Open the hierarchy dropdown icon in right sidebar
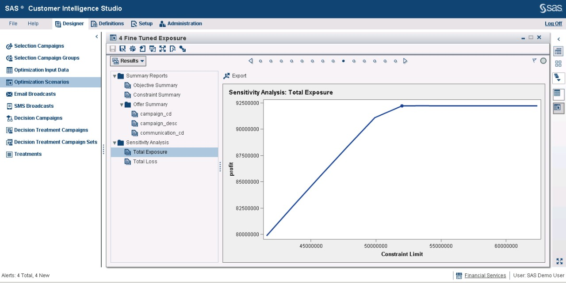Screen dimensions: 566x283 (558, 78)
